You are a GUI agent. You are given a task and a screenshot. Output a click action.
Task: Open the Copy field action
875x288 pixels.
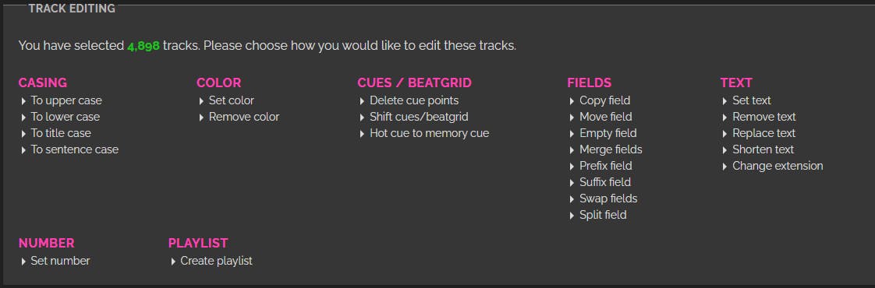click(605, 101)
